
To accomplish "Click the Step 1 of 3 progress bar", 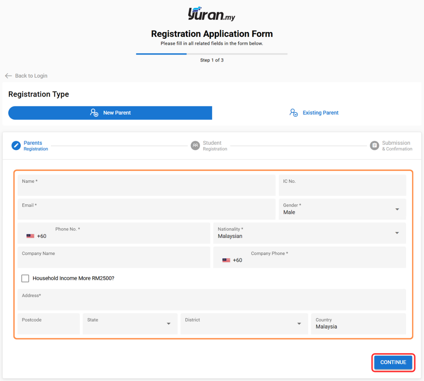I will [x=211, y=54].
